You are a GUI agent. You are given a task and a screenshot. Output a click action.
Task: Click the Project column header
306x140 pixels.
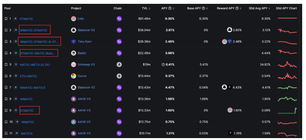click(x=76, y=8)
